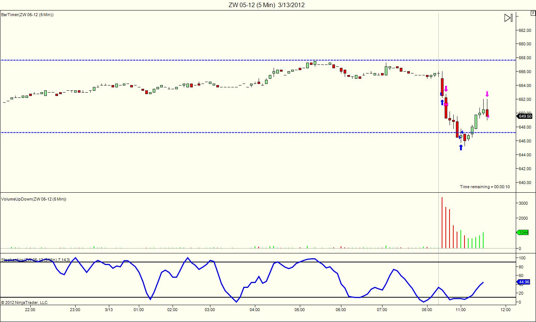This screenshot has width=536, height=322.
Task: Click the magenta down arrow above the latest candle
Action: 487,94
